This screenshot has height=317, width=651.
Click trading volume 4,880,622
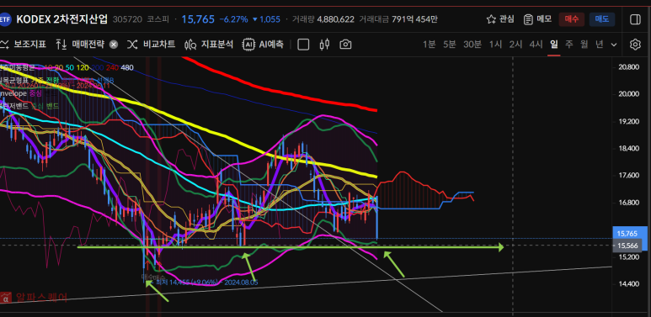click(x=335, y=19)
